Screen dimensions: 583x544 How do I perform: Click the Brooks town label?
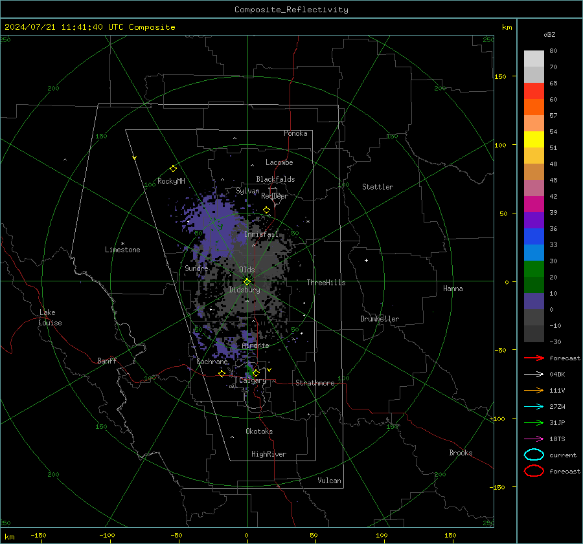point(461,453)
